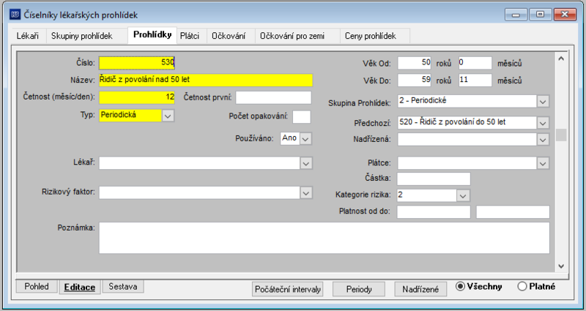Click the Poznámka text area

pos(324,238)
